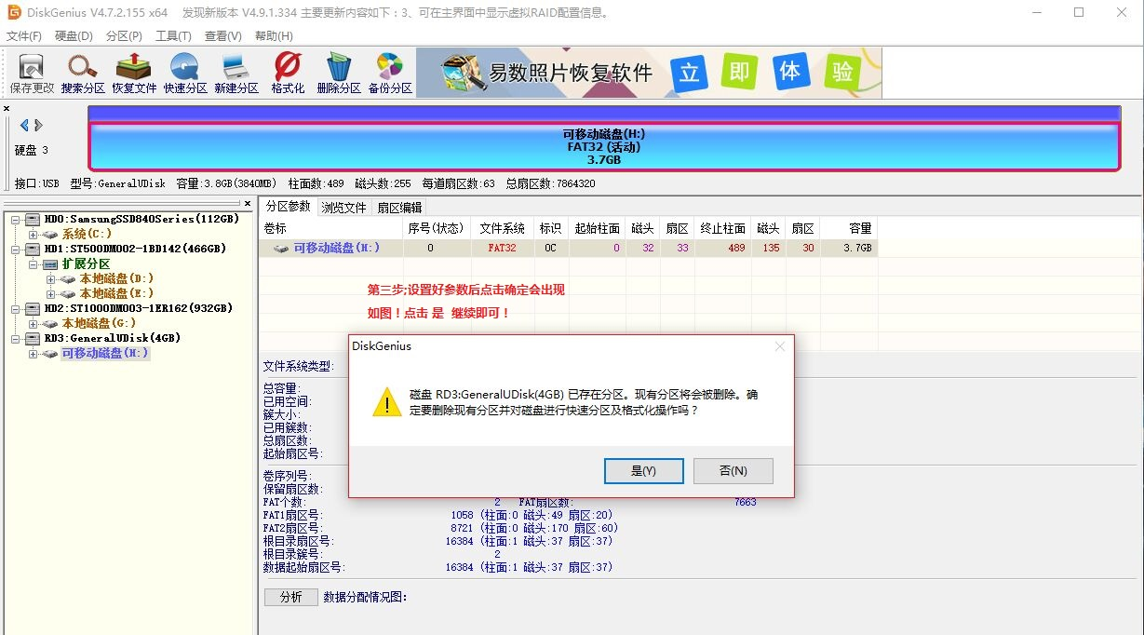Screen dimensions: 1144x635
Task: Click the 终止柱面 column header
Action: tap(722, 228)
